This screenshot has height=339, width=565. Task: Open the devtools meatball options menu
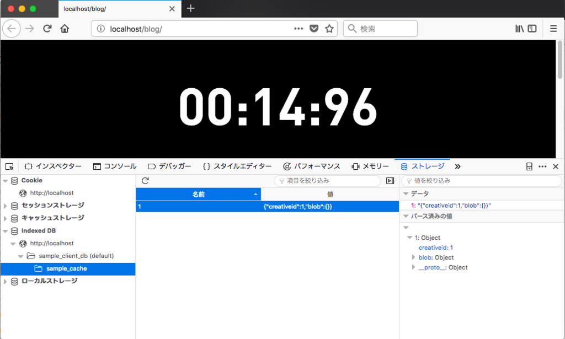click(542, 166)
